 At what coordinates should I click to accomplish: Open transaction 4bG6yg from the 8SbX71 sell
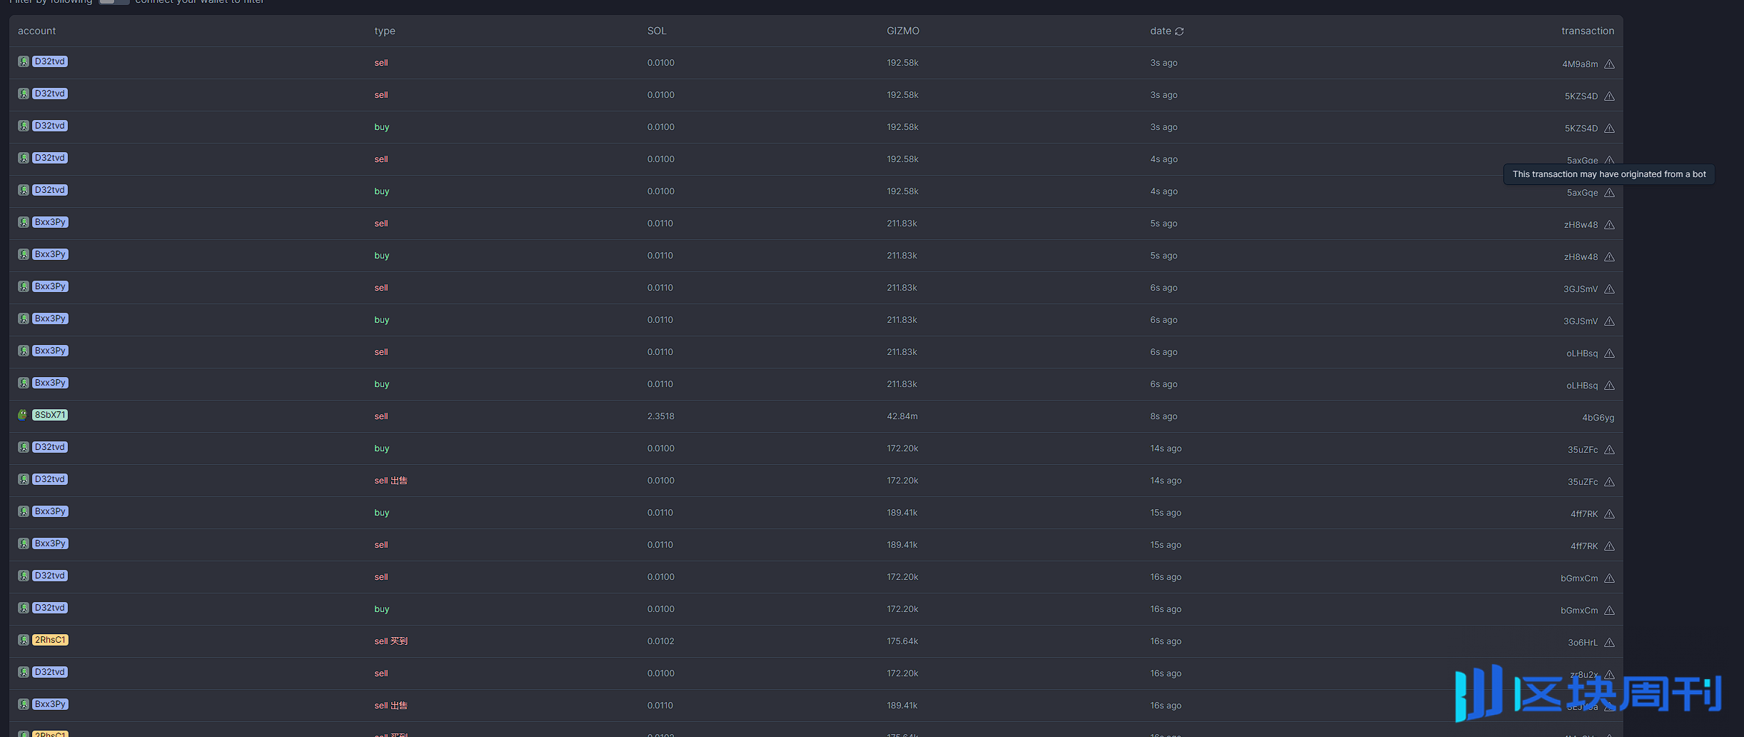tap(1598, 418)
